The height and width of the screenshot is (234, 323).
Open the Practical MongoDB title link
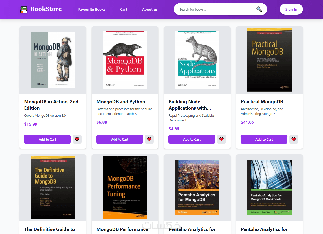(262, 102)
